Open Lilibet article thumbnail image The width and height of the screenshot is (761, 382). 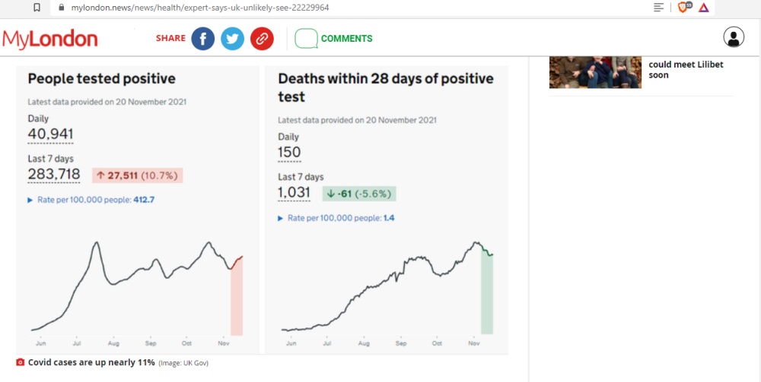(595, 72)
